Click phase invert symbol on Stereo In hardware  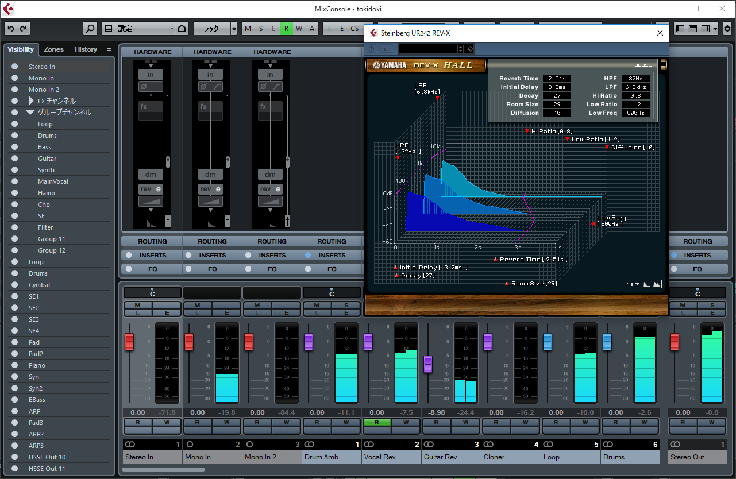point(144,87)
